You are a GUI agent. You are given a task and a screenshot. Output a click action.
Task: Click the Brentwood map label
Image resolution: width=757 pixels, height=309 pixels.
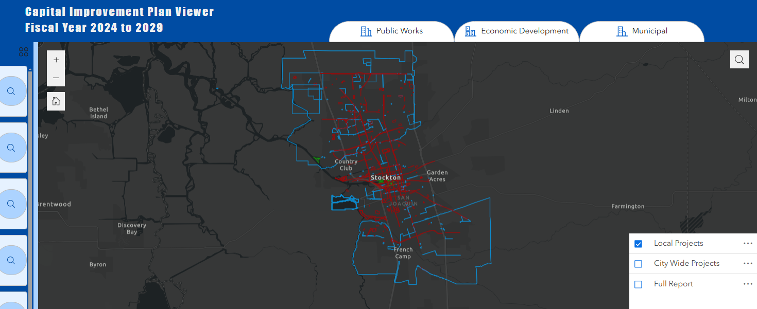55,204
